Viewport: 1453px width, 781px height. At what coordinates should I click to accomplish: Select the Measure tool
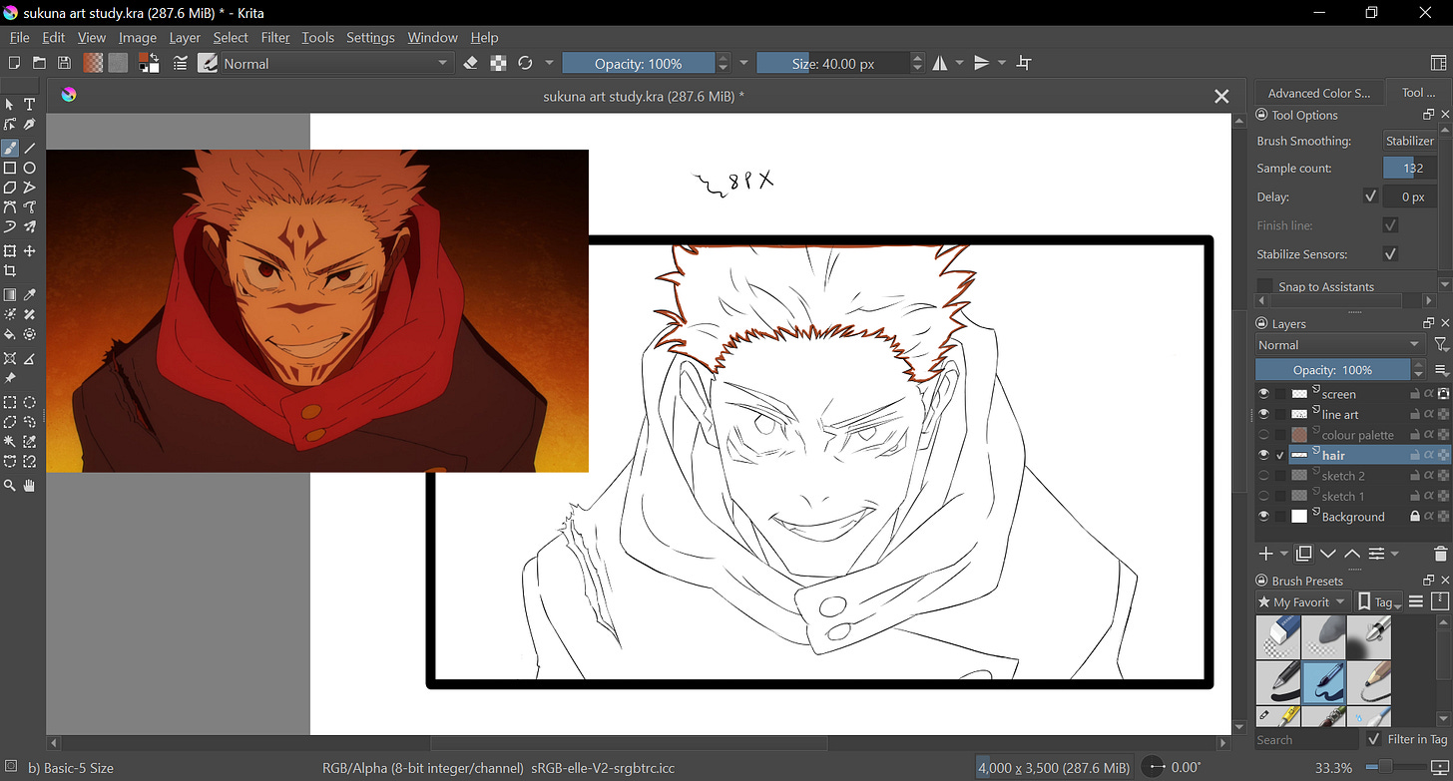(30, 358)
